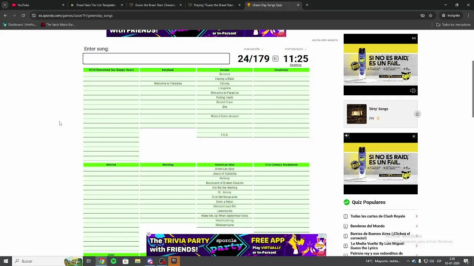Click Rendirse to give up

tap(296, 65)
